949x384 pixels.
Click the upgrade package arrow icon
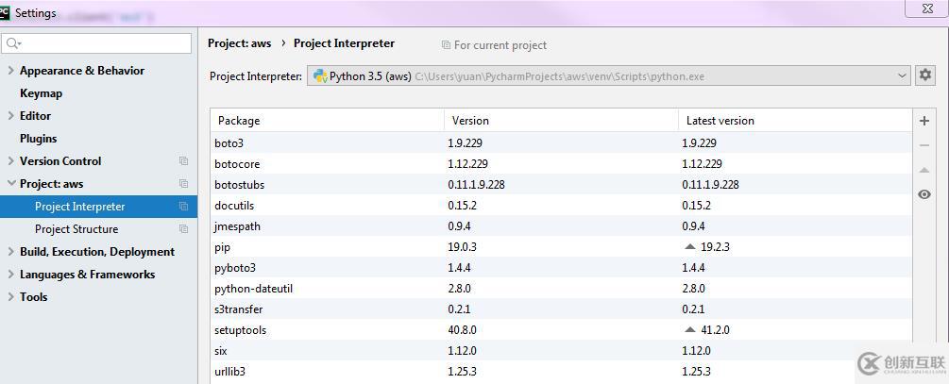[x=924, y=170]
